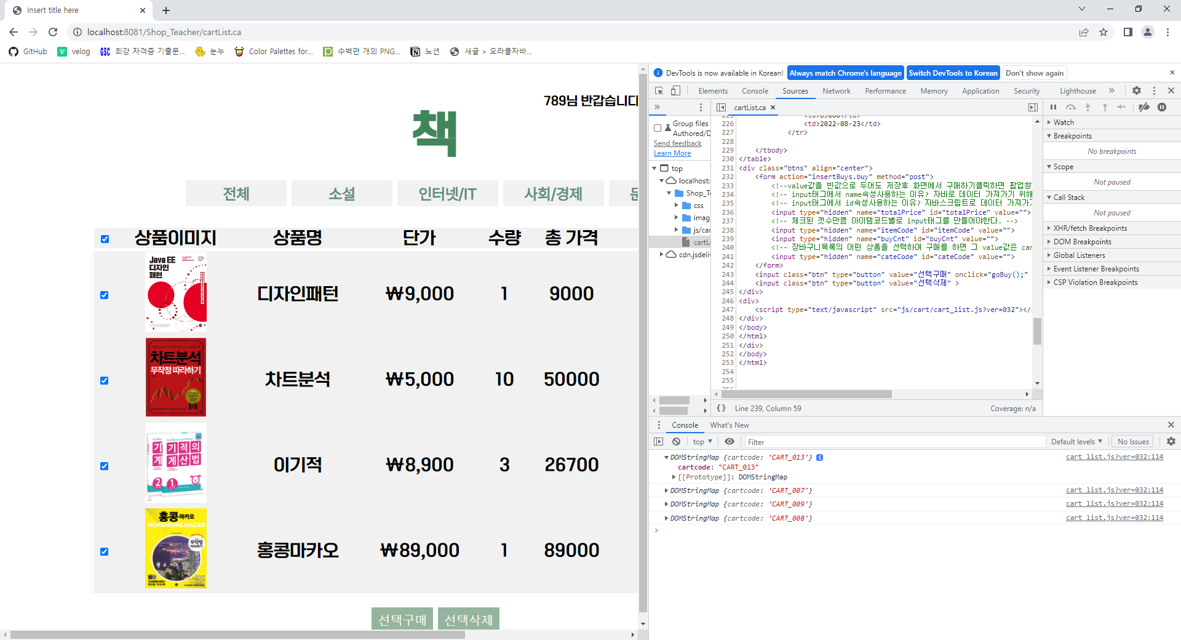1181x640 pixels.
Task: Deactivate breakpoints icon in debugger toolbar
Action: click(x=1144, y=107)
